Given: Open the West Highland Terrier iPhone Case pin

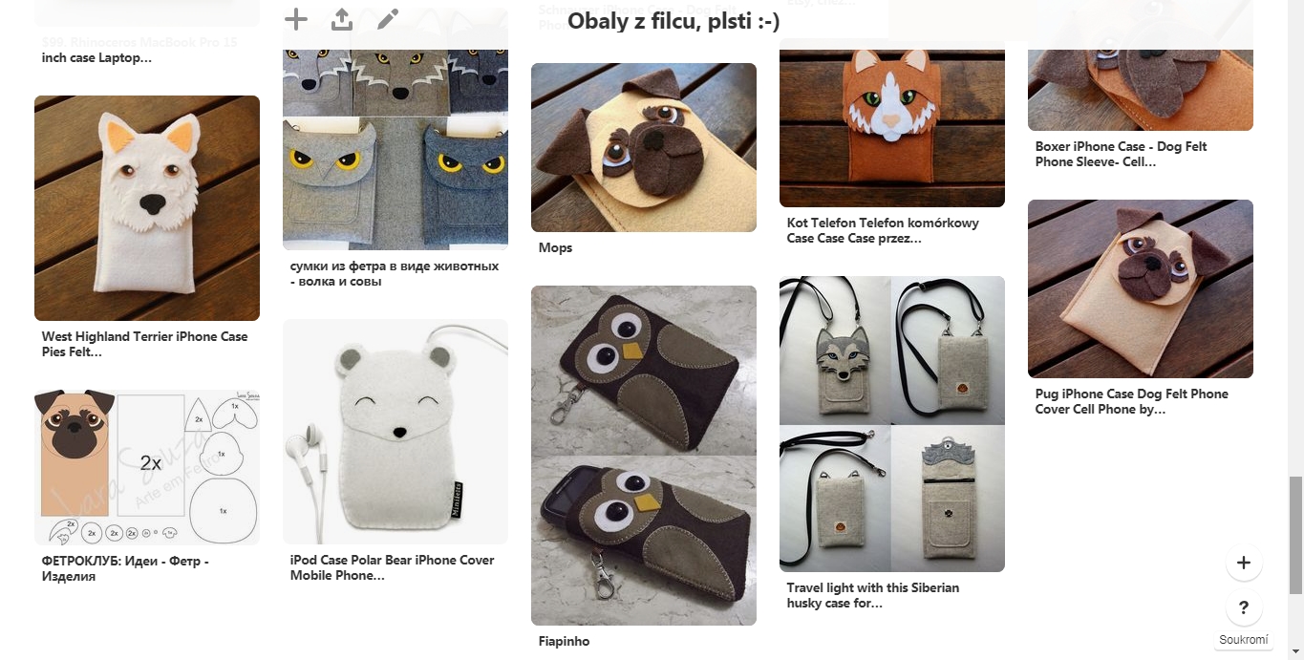Looking at the screenshot, I should click(x=147, y=208).
